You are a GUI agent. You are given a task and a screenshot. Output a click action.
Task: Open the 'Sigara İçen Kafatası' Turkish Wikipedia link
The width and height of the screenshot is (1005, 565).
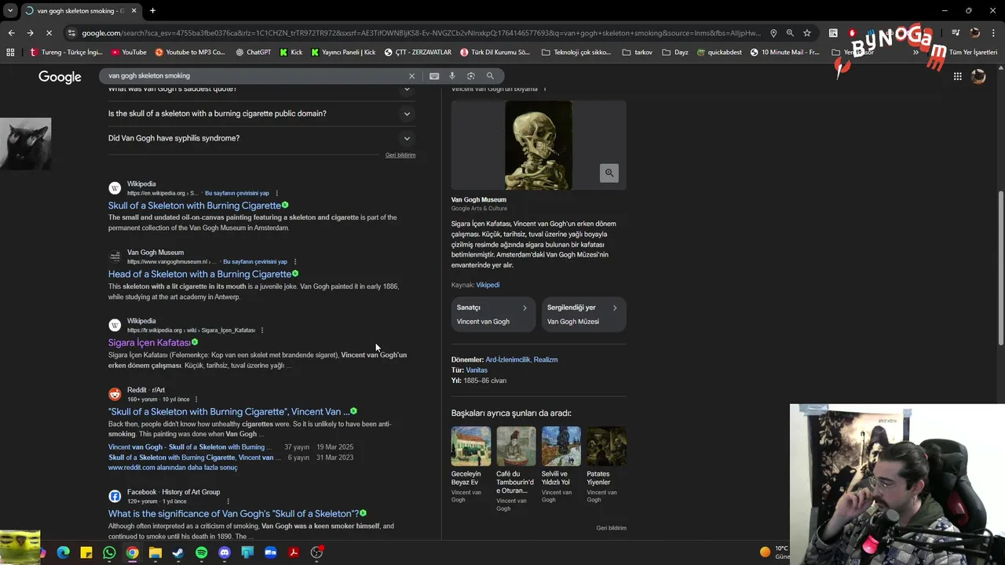click(x=149, y=343)
